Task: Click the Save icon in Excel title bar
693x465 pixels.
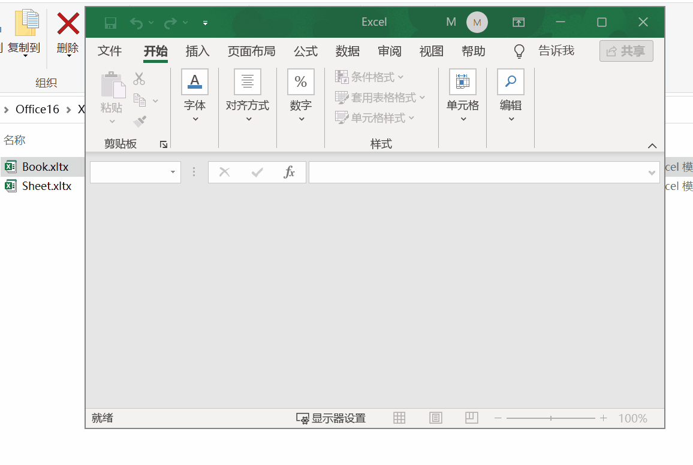Action: click(x=110, y=23)
